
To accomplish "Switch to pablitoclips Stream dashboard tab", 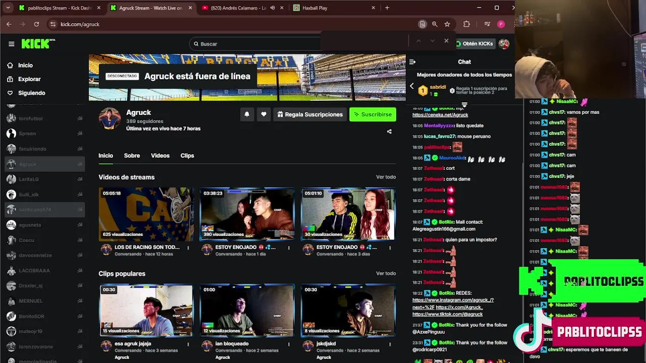I will click(x=60, y=8).
